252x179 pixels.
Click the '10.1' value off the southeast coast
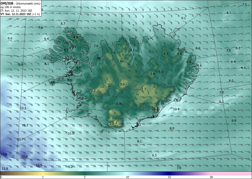click(176, 109)
